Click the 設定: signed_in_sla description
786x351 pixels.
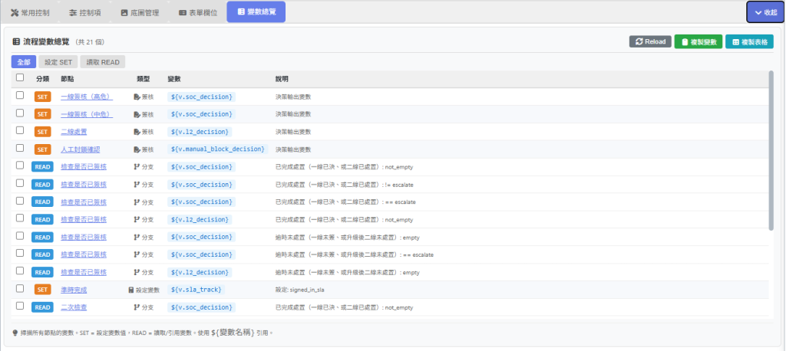click(302, 290)
